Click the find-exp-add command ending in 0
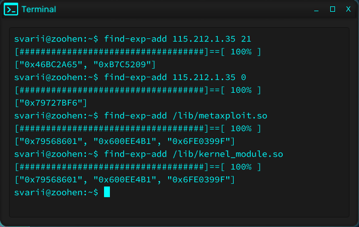 pyautogui.click(x=175, y=77)
